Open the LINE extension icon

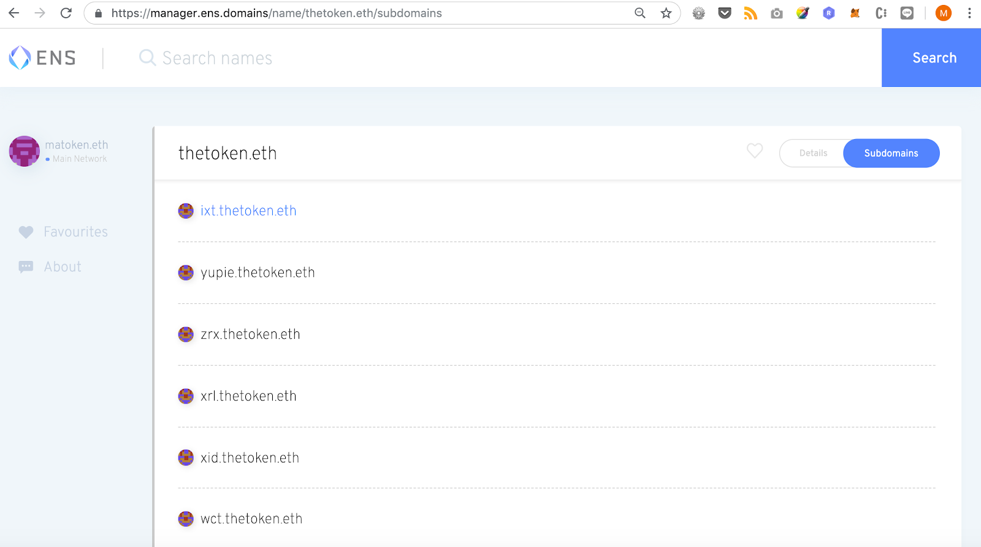(907, 13)
